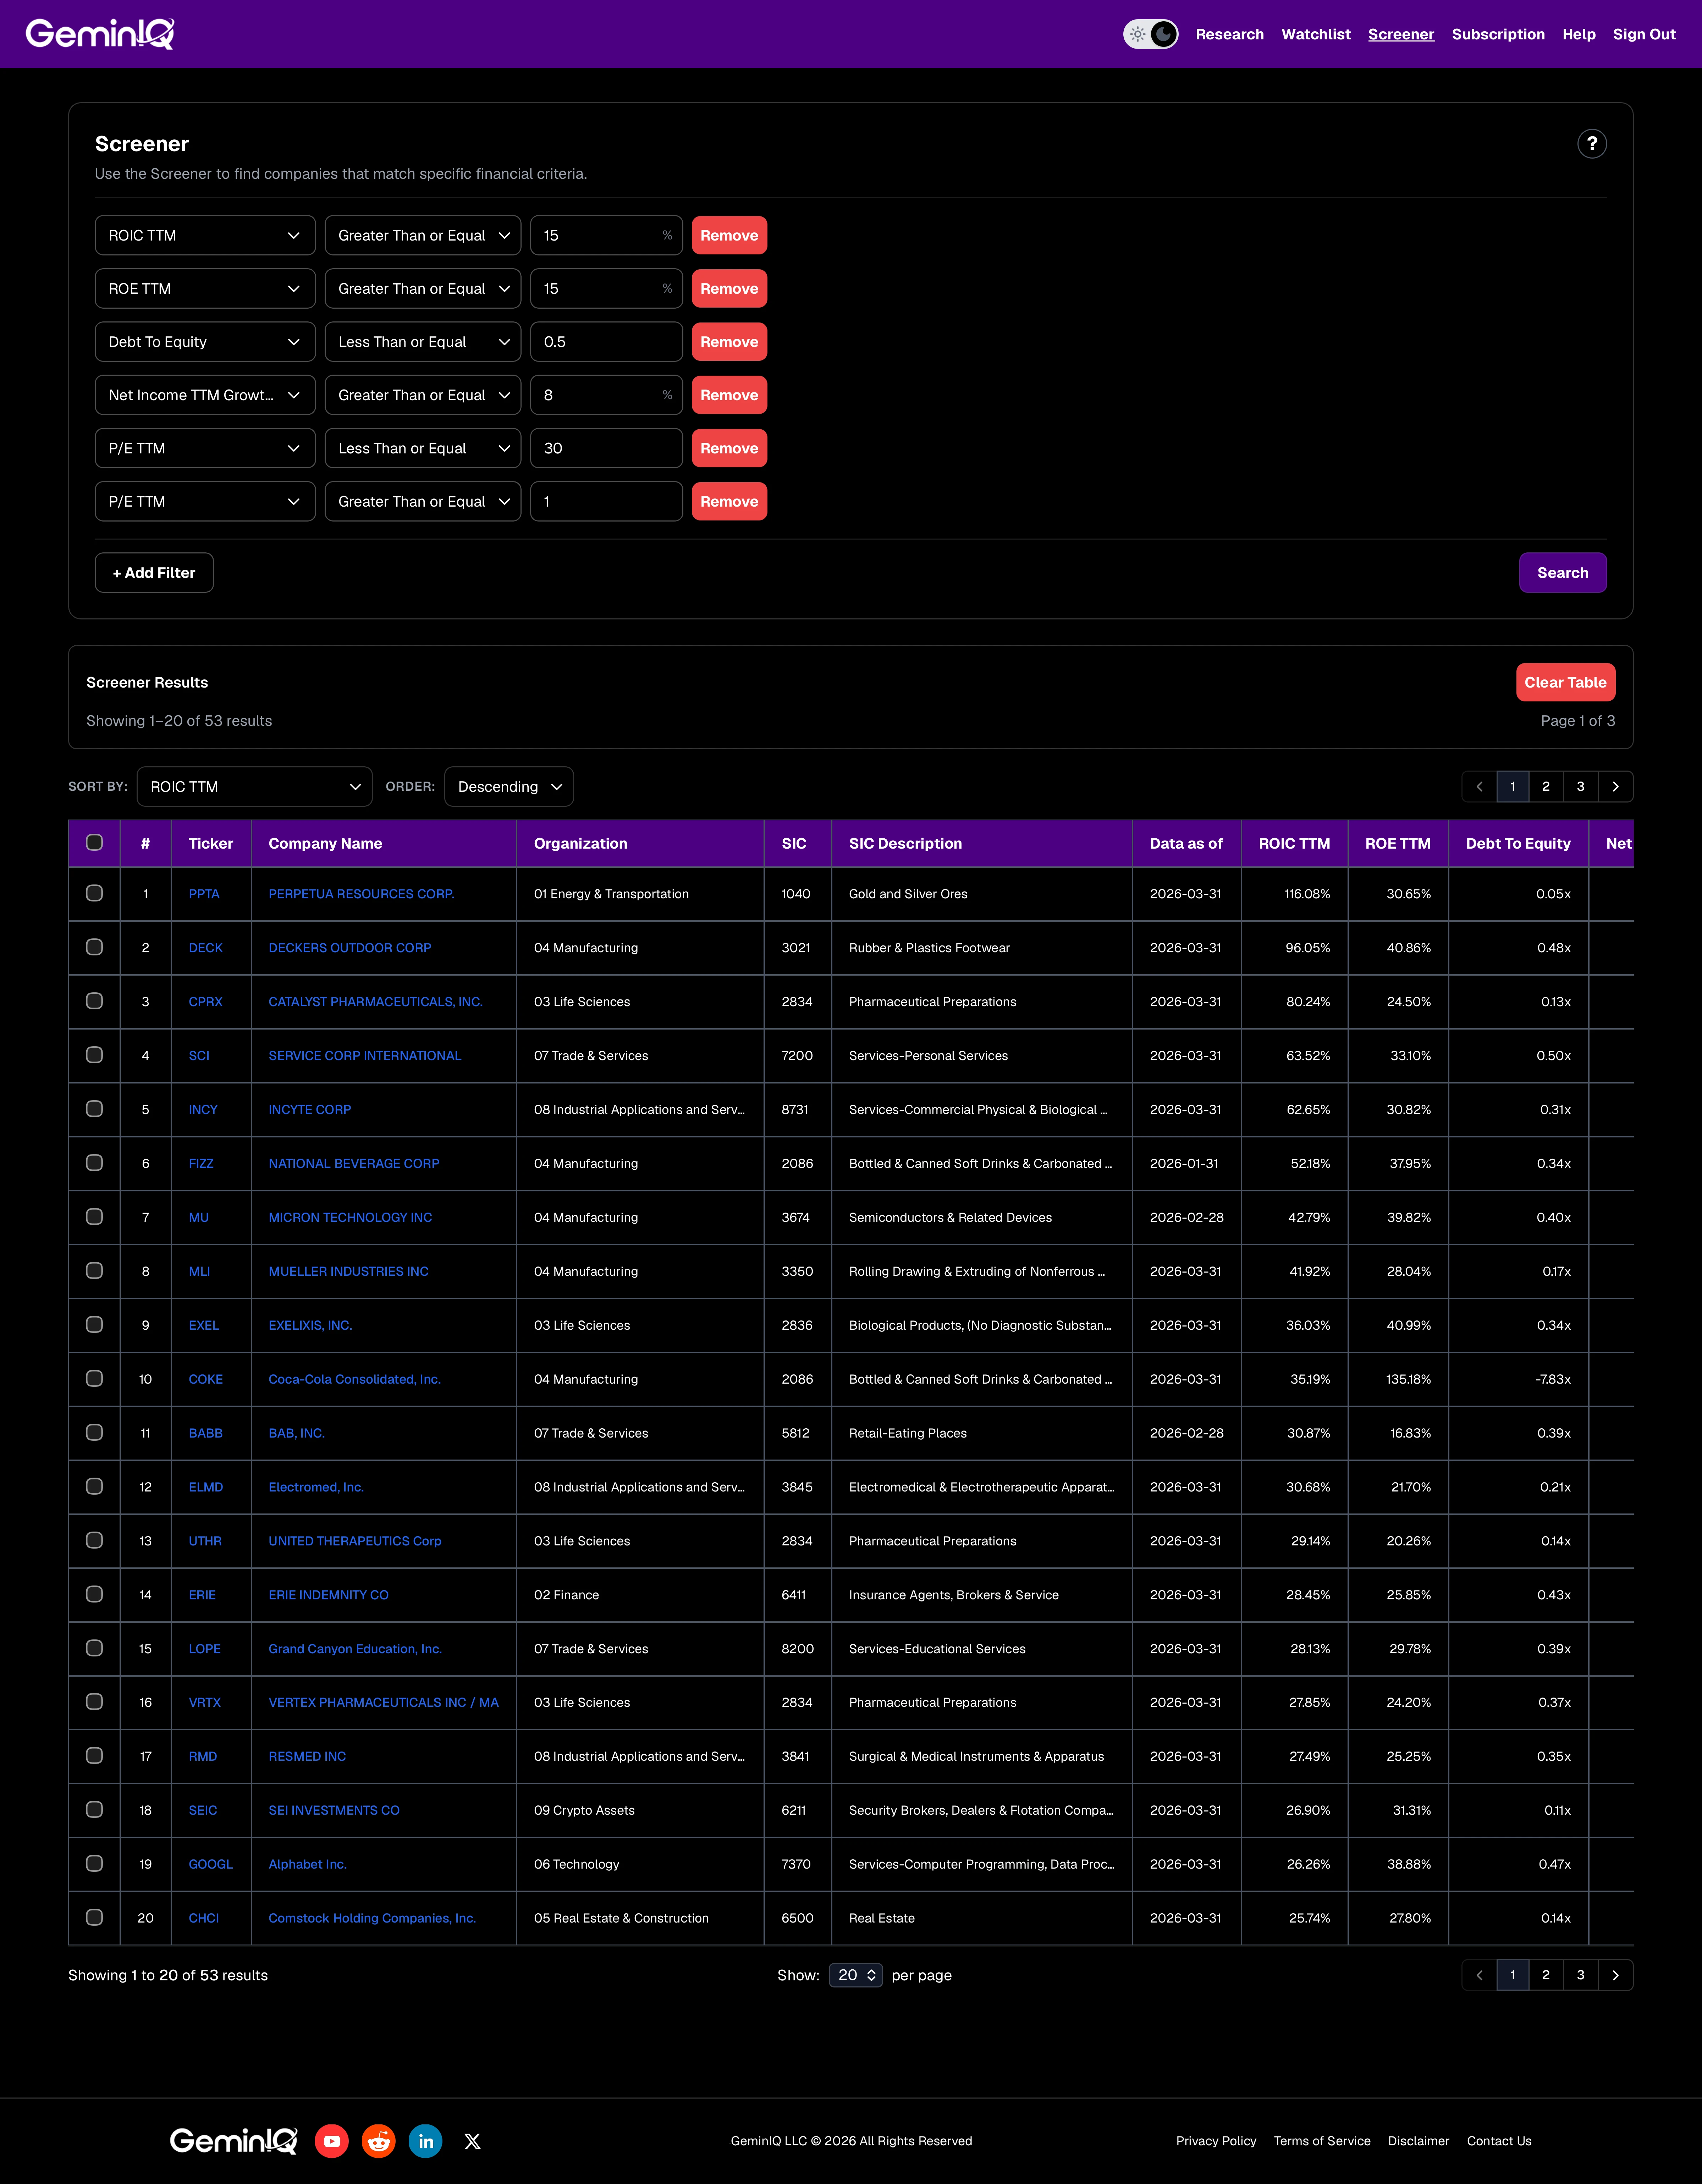Remove the ROIC TTM filter
The height and width of the screenshot is (2184, 1702).
pyautogui.click(x=729, y=235)
